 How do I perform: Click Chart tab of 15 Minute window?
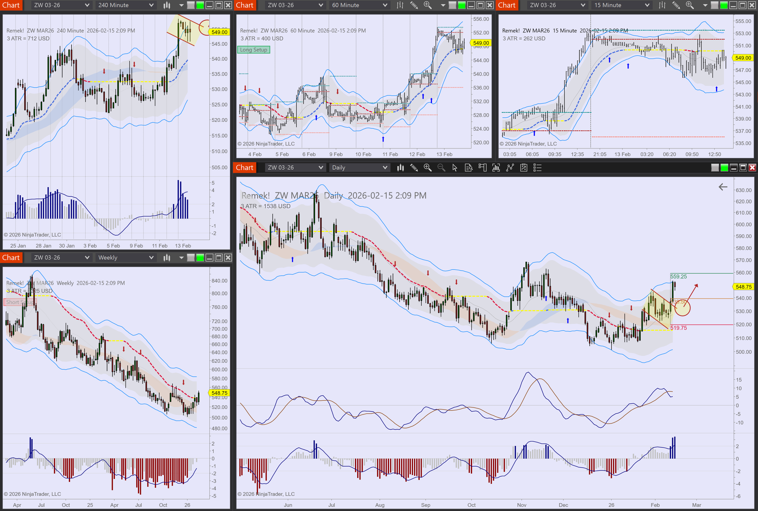pyautogui.click(x=507, y=5)
